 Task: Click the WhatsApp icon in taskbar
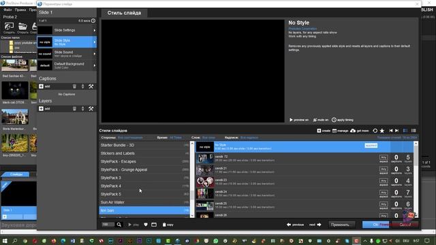click(x=216, y=241)
